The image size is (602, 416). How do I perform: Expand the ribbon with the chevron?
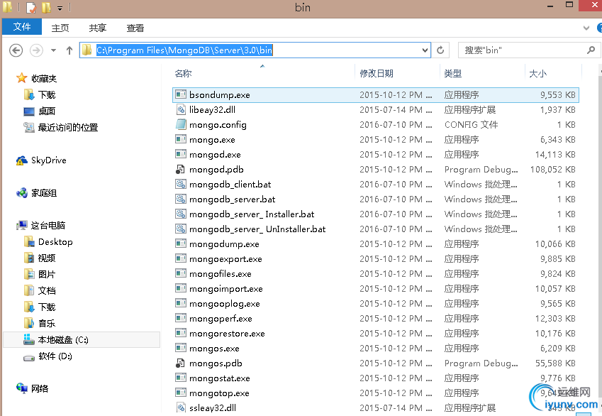[586, 28]
